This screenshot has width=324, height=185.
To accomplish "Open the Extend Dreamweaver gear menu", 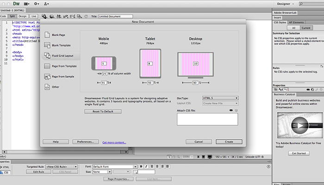I will (37, 4).
